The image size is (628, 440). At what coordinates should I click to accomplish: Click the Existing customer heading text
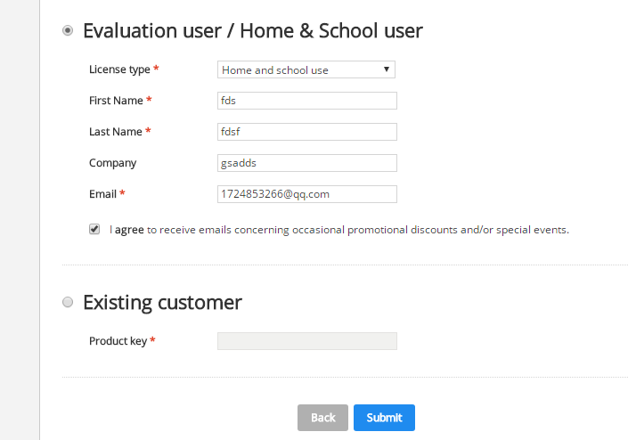[162, 303]
